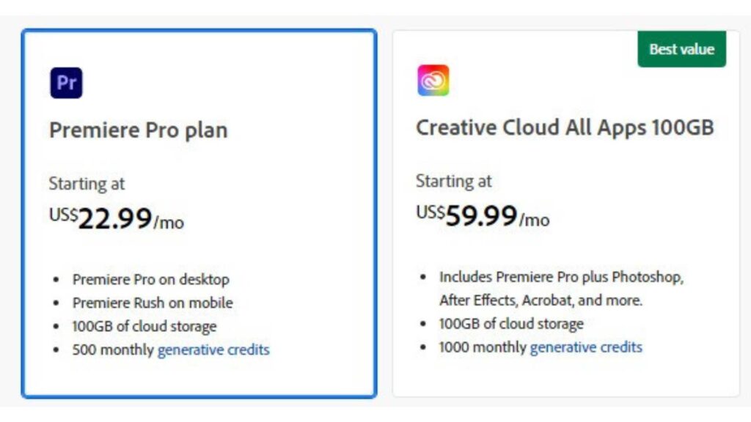This screenshot has width=751, height=422.
Task: Click "Starting at" label in Premiere Pro card
Action: 87,183
